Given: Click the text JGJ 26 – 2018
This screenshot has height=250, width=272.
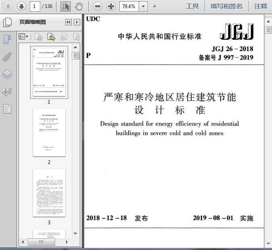Looking at the screenshot, I should (232, 49).
